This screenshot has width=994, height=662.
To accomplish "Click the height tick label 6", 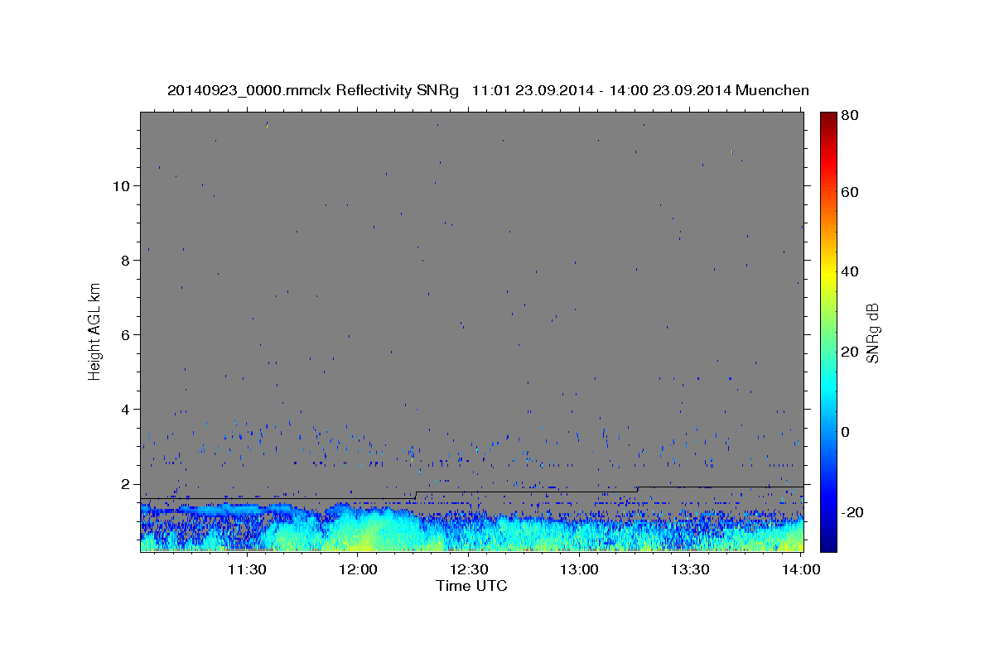I will pos(126,335).
